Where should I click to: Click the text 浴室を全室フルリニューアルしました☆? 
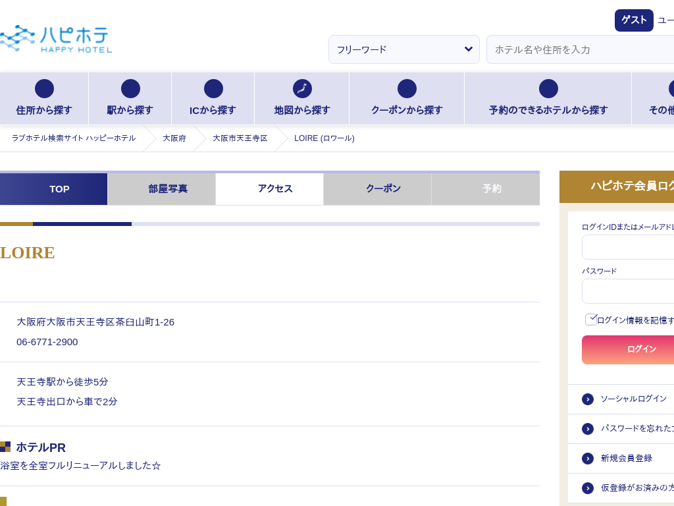[x=80, y=466]
